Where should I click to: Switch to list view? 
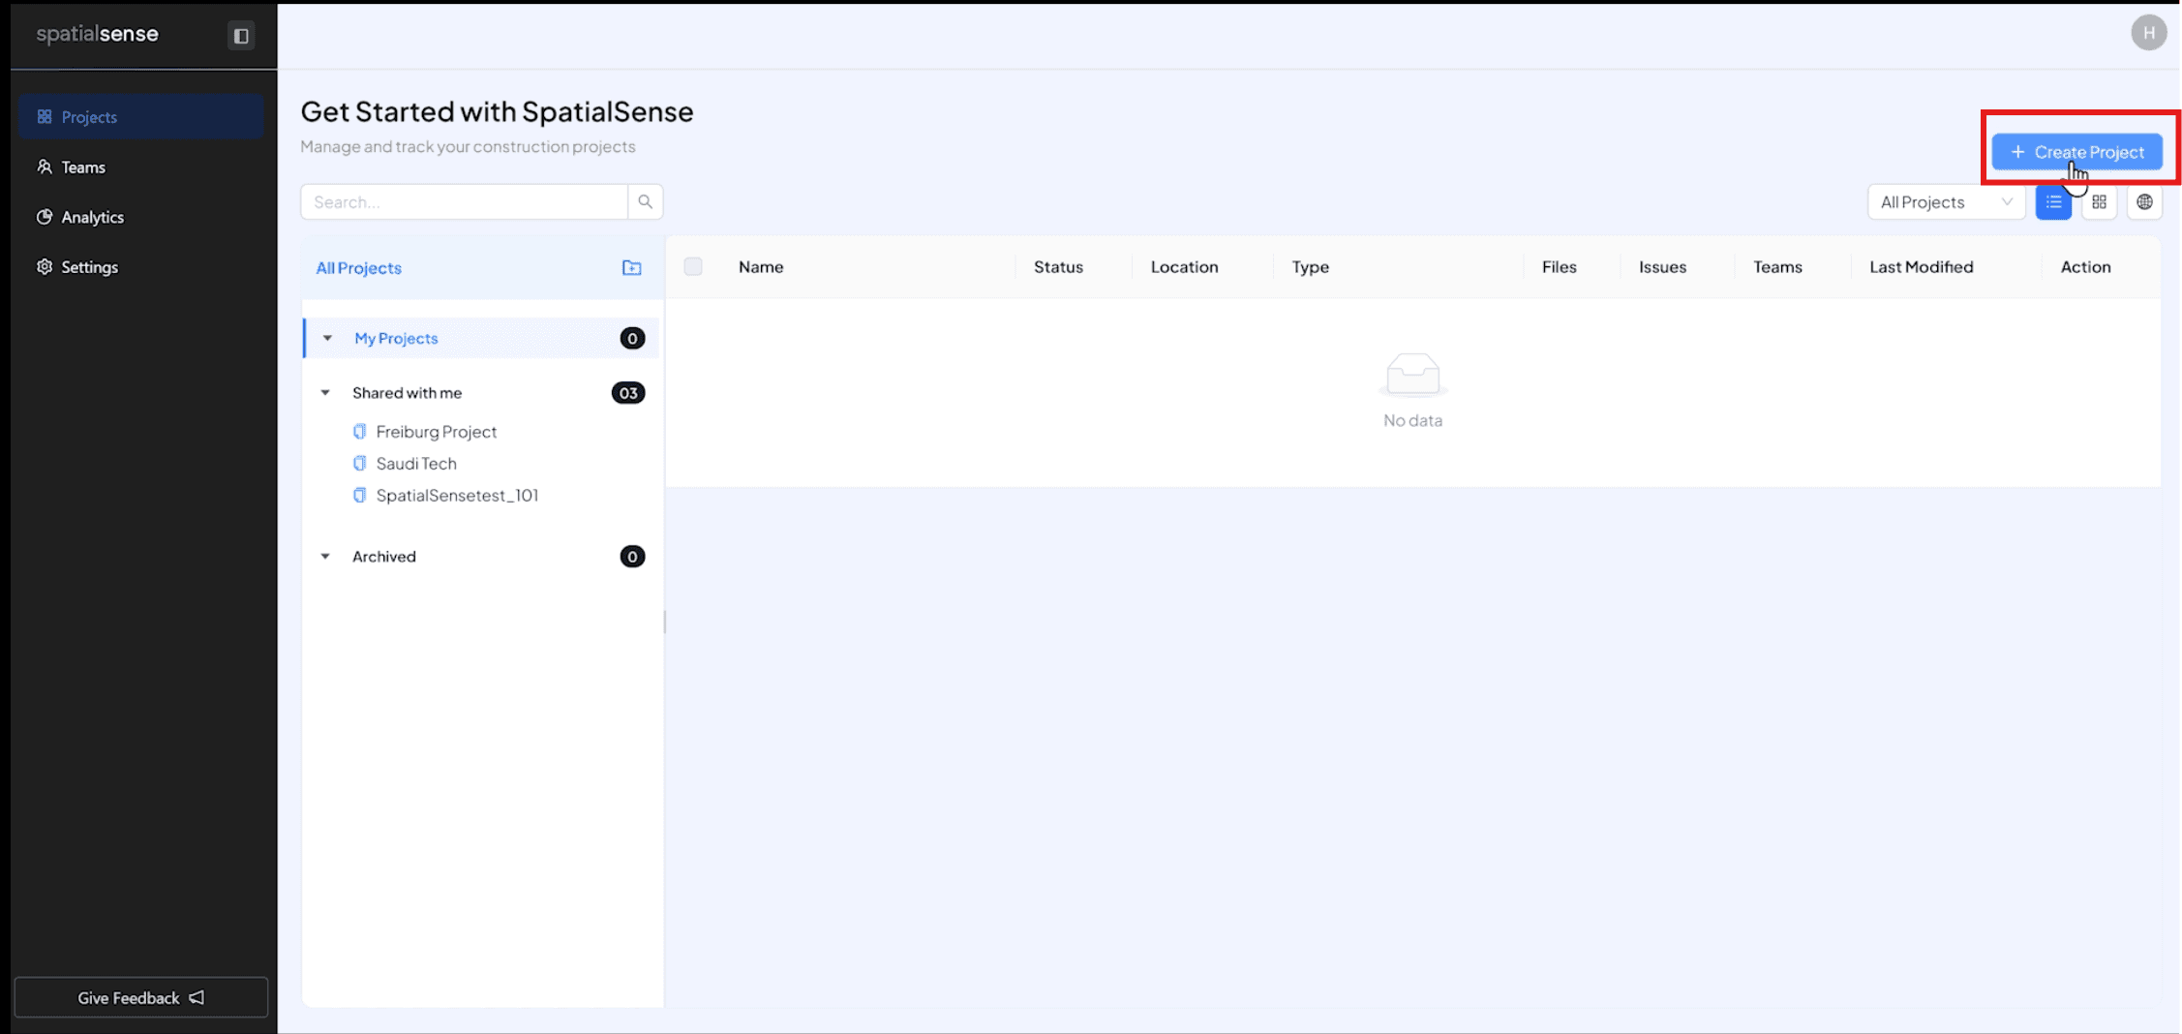2053,202
